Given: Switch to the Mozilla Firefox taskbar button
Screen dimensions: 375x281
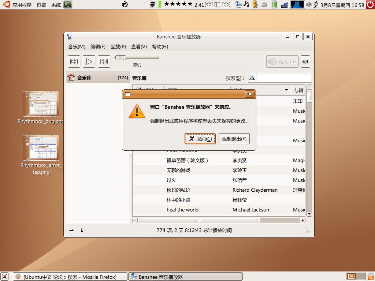Looking at the screenshot, I should click(70, 277).
